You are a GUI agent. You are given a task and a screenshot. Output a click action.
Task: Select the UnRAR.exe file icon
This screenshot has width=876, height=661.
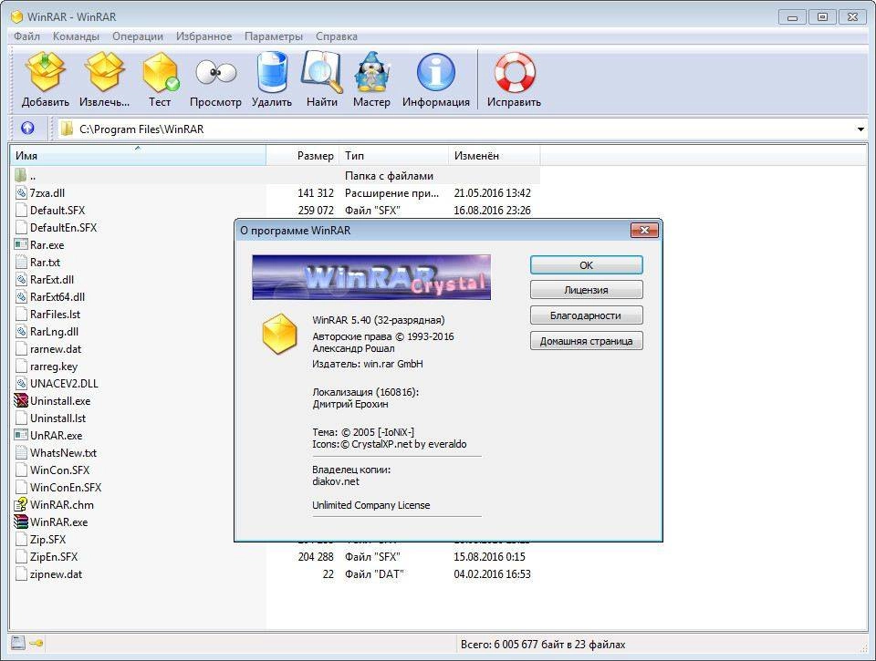click(x=21, y=435)
